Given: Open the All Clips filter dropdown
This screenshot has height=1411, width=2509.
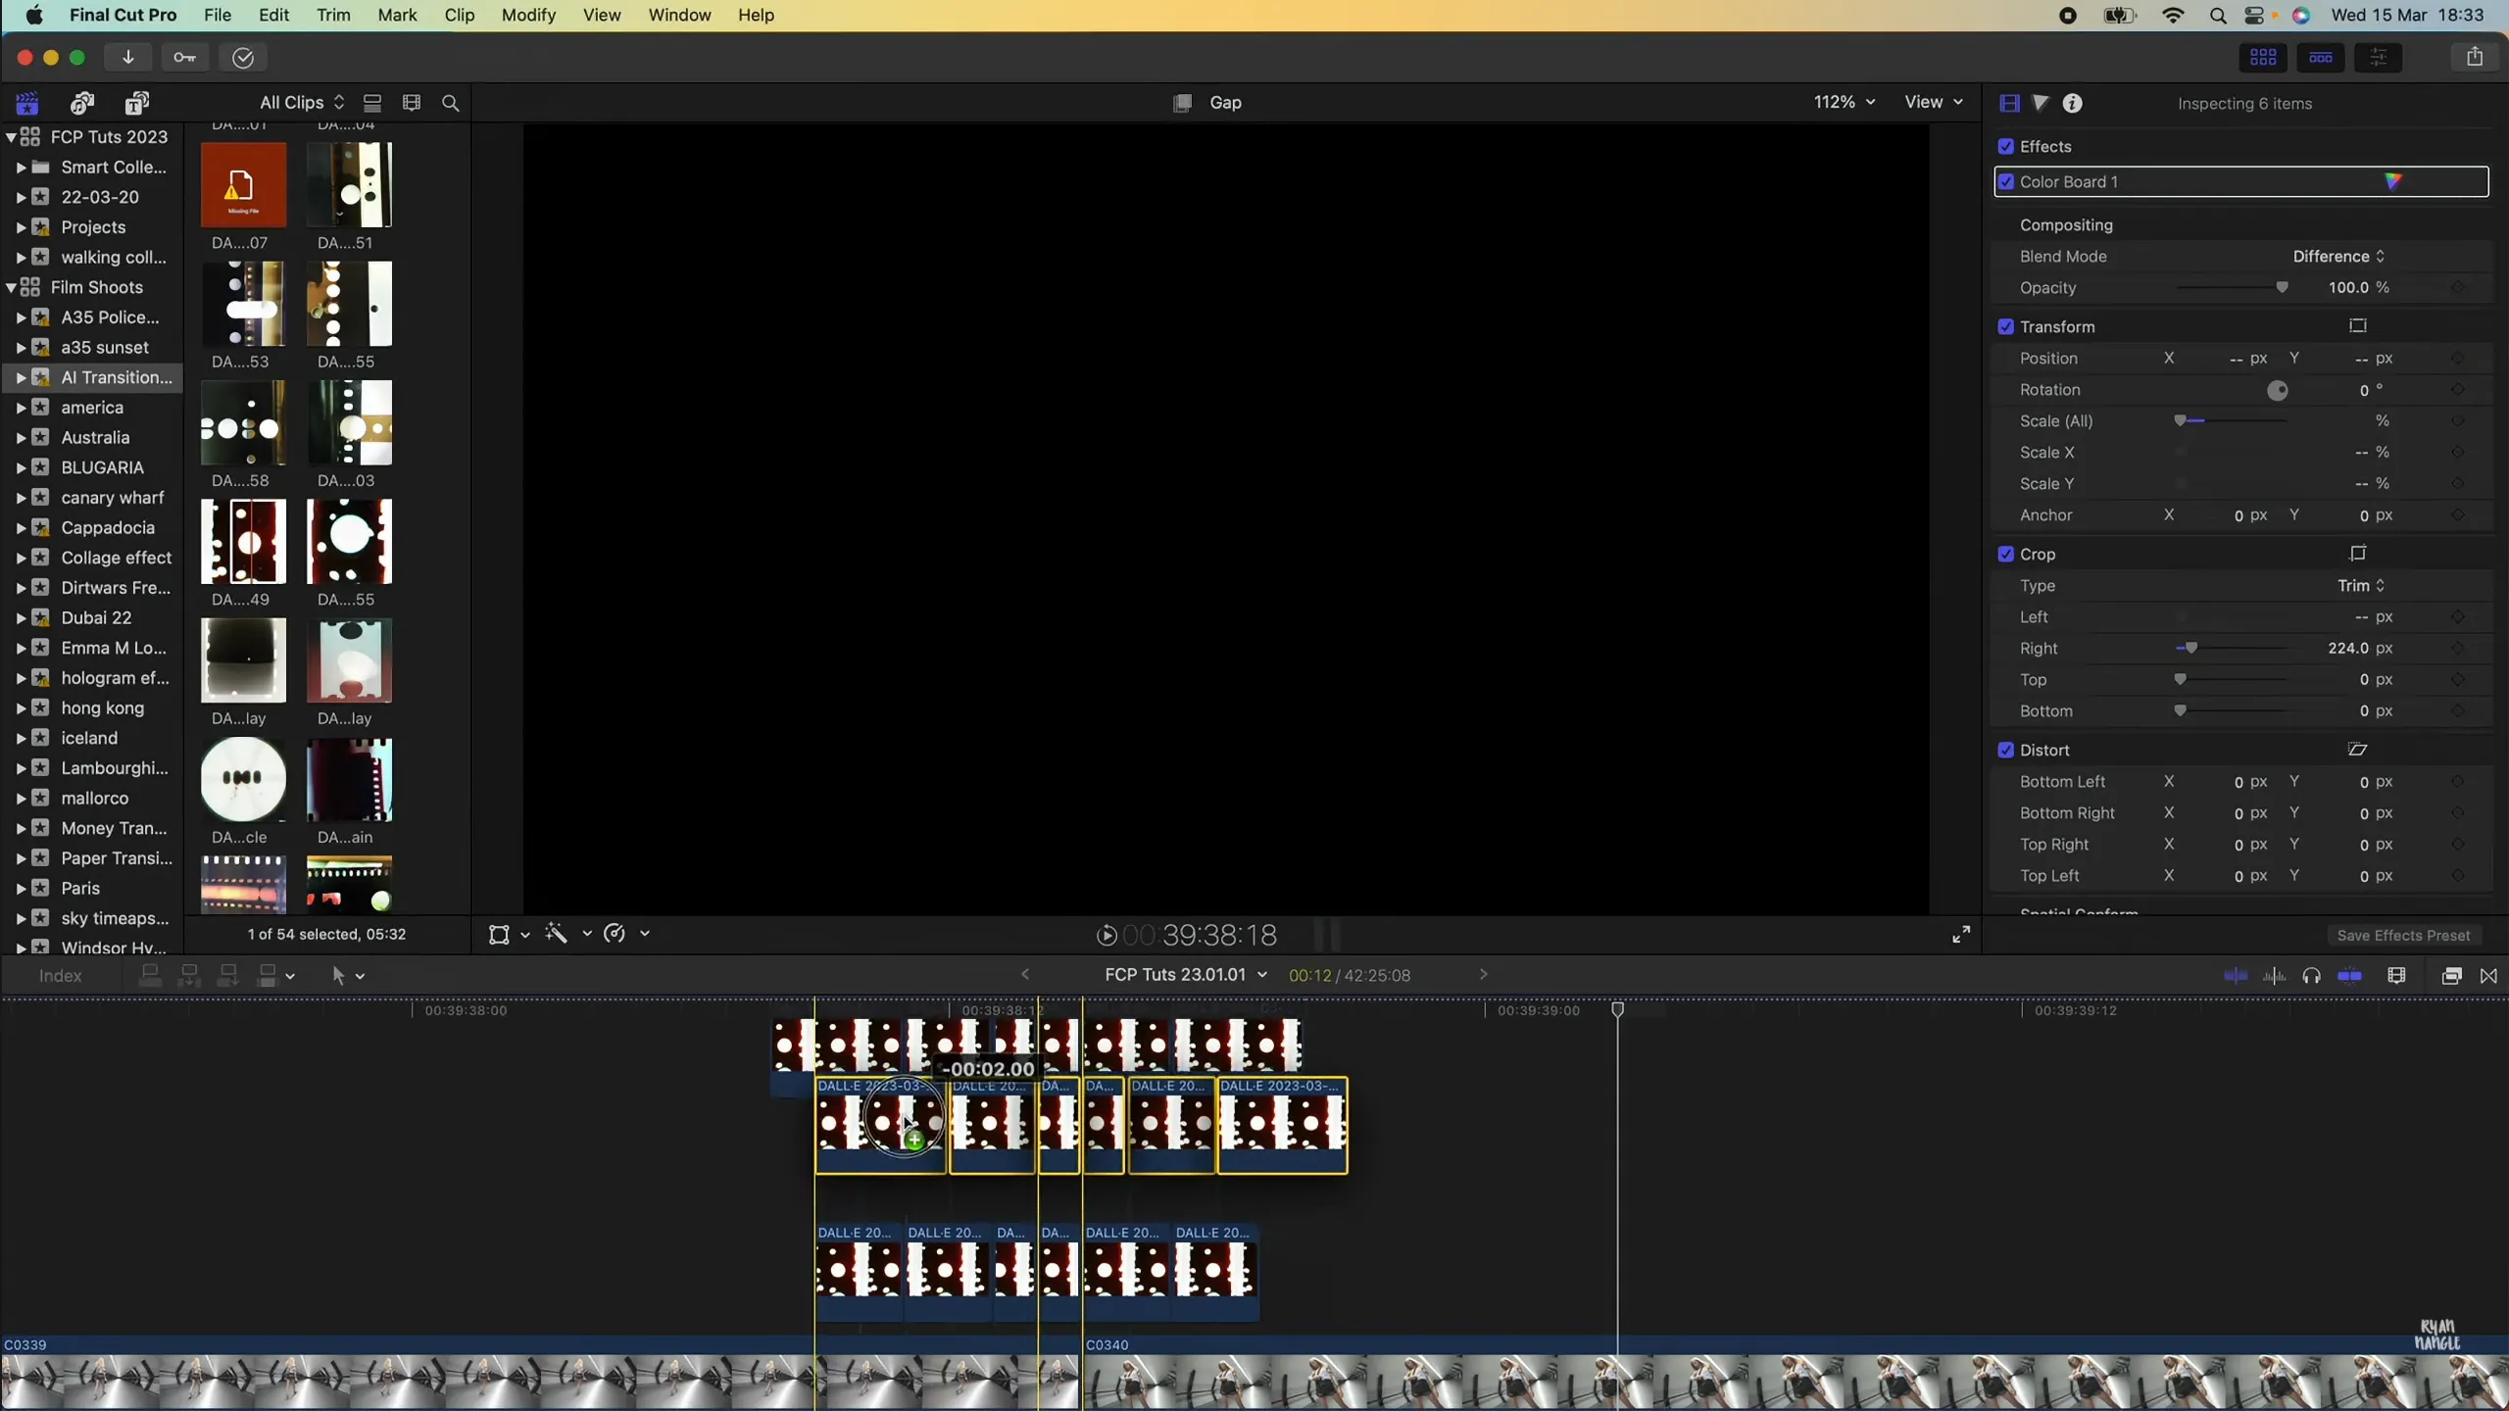Looking at the screenshot, I should (x=302, y=102).
